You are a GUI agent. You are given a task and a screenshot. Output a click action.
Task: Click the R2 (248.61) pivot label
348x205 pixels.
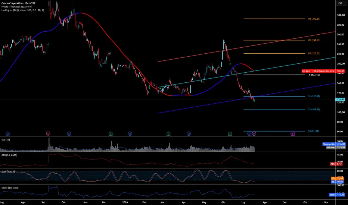coord(314,40)
